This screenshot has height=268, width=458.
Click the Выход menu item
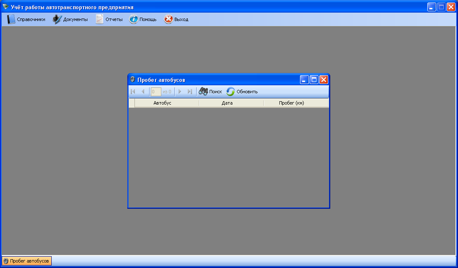click(176, 20)
